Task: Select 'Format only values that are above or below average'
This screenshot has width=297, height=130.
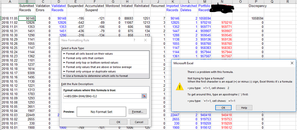Action: [x=105, y=67]
